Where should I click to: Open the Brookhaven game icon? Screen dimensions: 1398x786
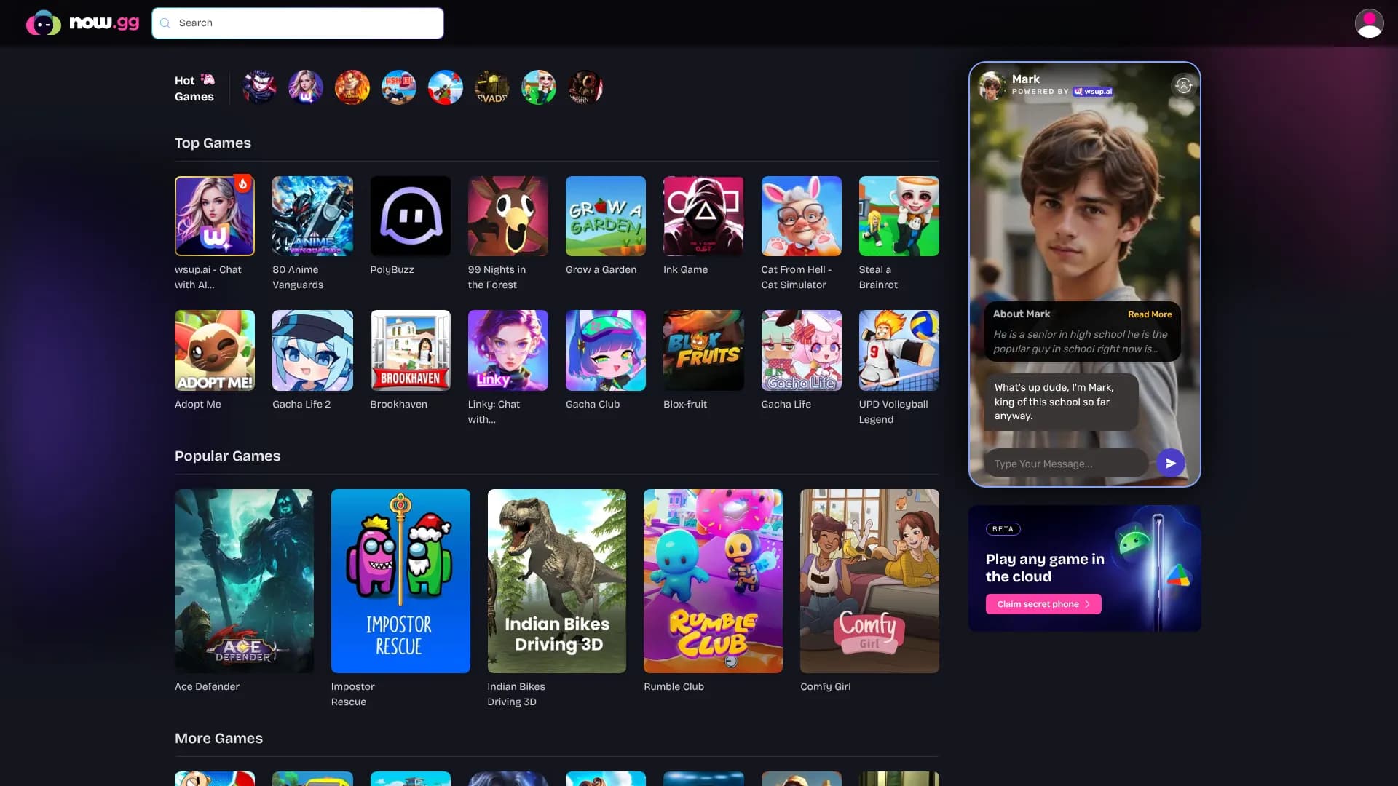pyautogui.click(x=411, y=351)
